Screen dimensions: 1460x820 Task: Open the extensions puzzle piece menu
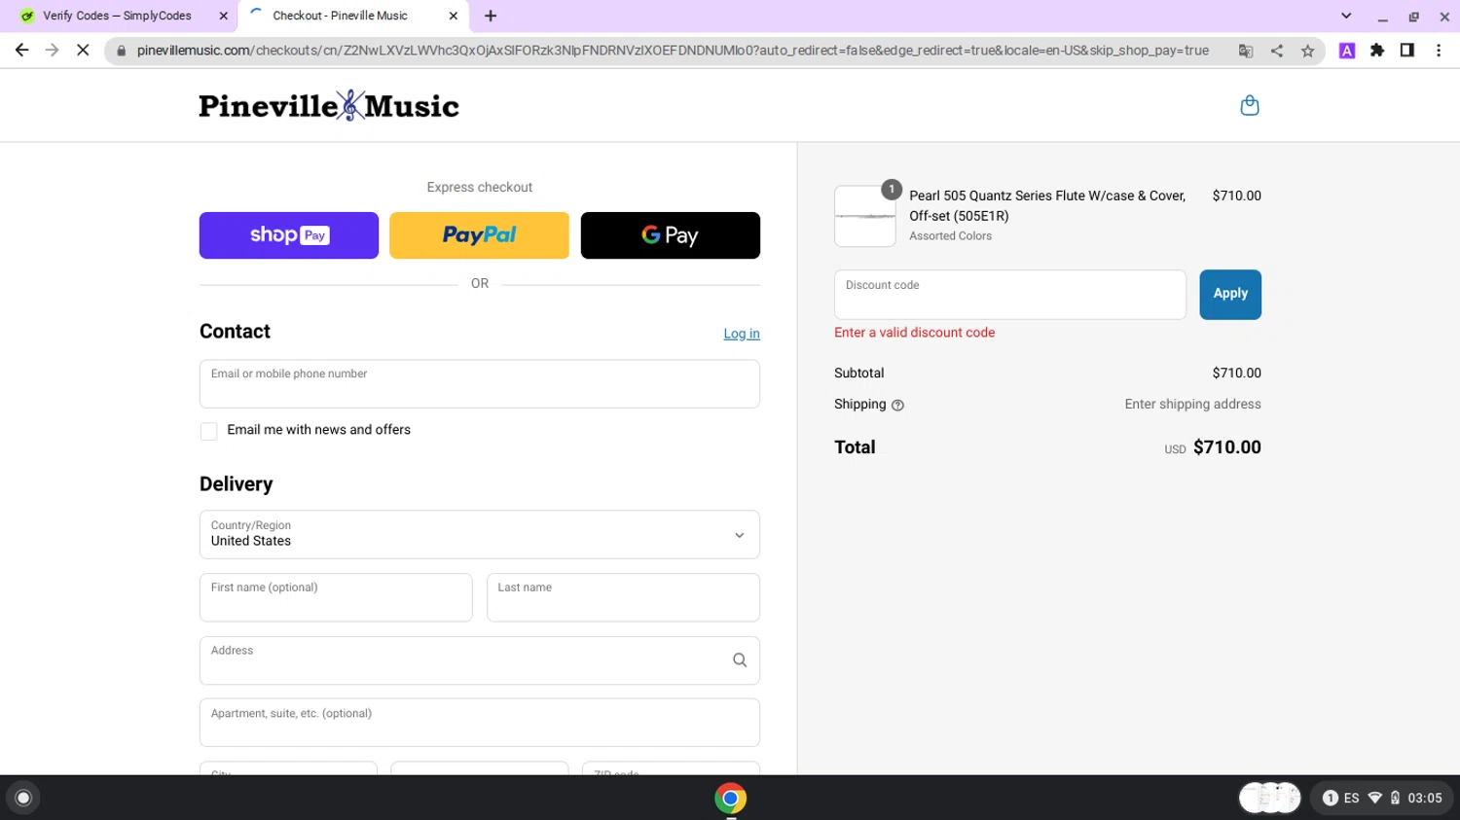click(x=1377, y=51)
